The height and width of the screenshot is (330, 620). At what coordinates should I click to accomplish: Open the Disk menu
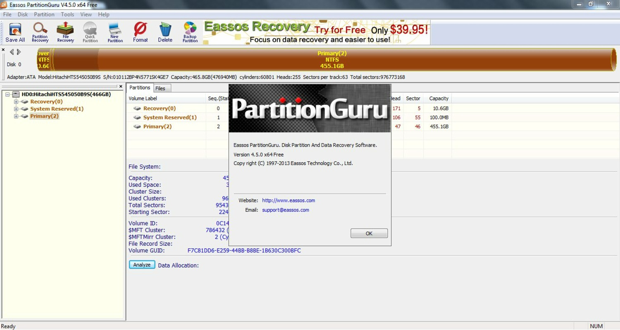[x=23, y=14]
